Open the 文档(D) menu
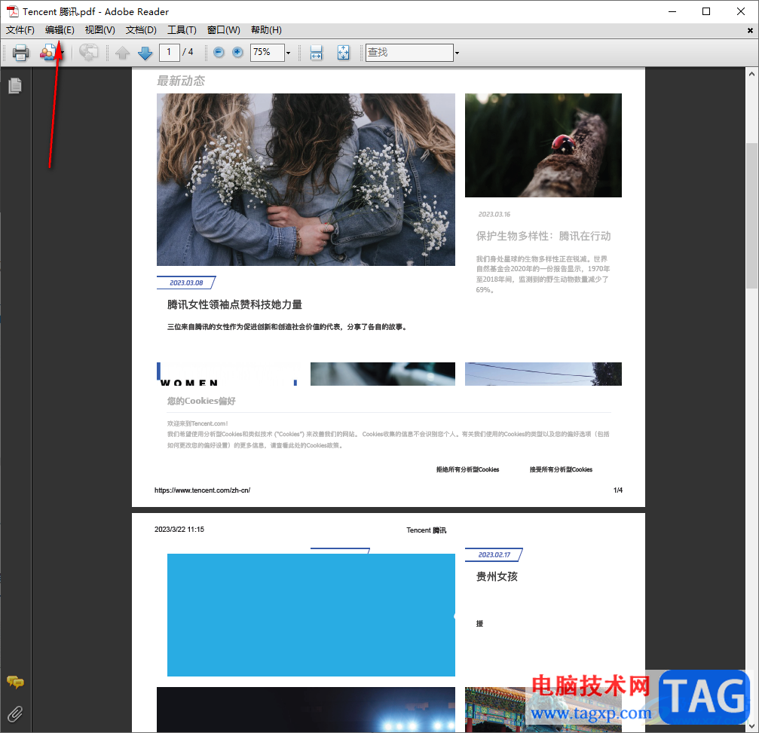759x733 pixels. click(141, 30)
